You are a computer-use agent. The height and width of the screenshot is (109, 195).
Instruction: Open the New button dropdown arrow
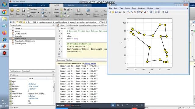[12, 16]
